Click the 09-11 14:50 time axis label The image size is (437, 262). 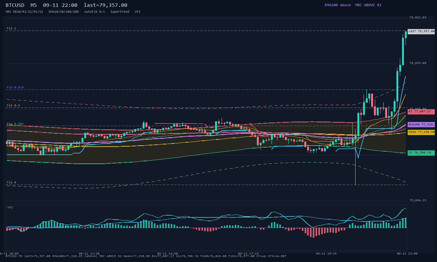click(x=168, y=254)
